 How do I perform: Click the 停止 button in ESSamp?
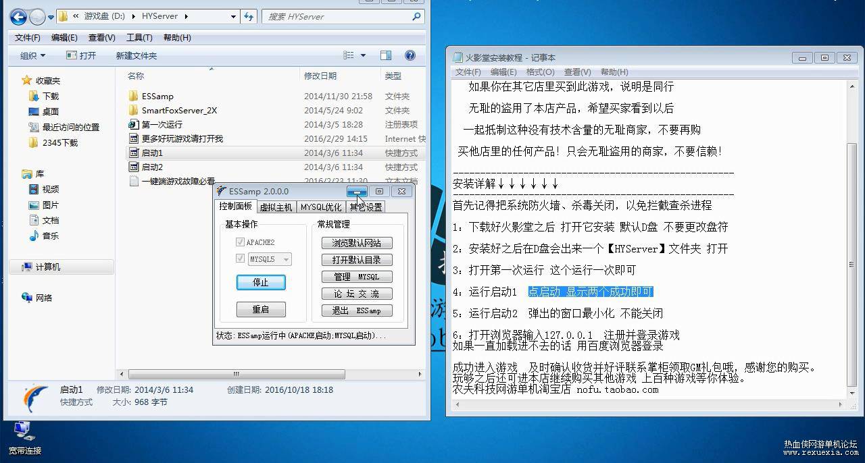click(261, 282)
